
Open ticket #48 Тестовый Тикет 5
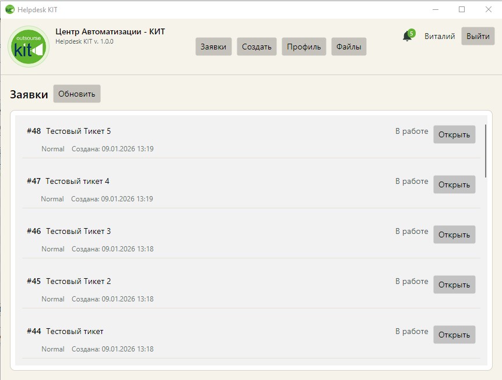(x=454, y=134)
